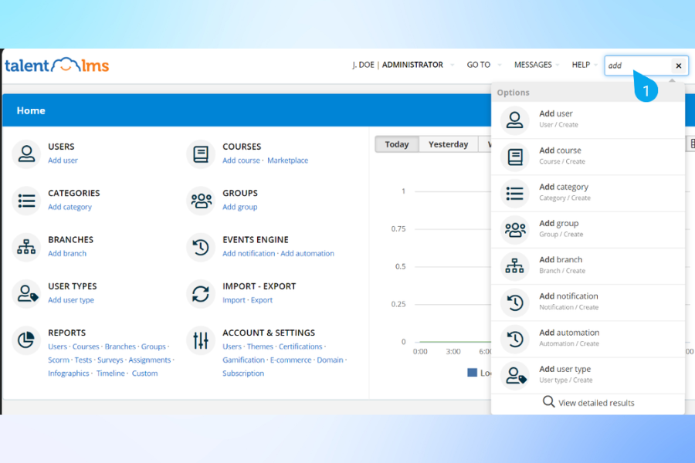The width and height of the screenshot is (695, 463).
Task: Open the HELP dropdown menu
Action: tap(585, 65)
